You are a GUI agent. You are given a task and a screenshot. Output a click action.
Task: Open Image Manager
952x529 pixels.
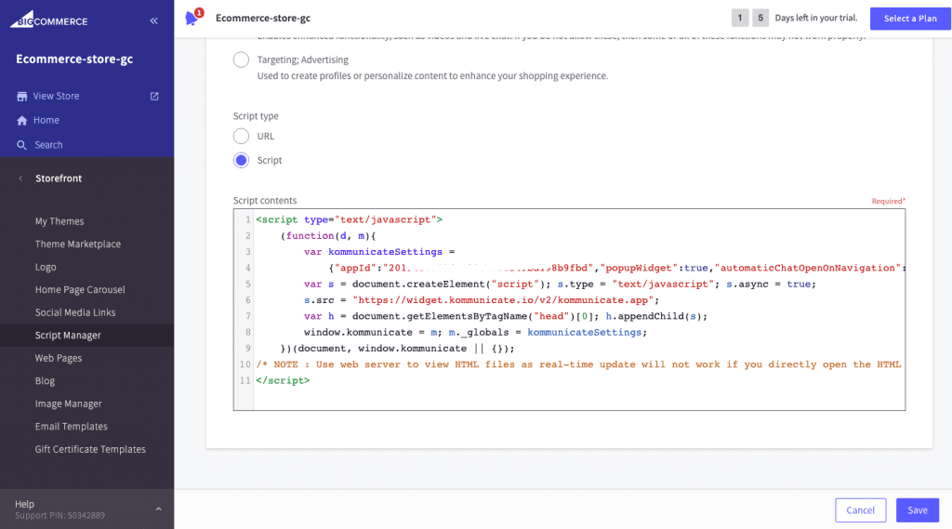[69, 403]
